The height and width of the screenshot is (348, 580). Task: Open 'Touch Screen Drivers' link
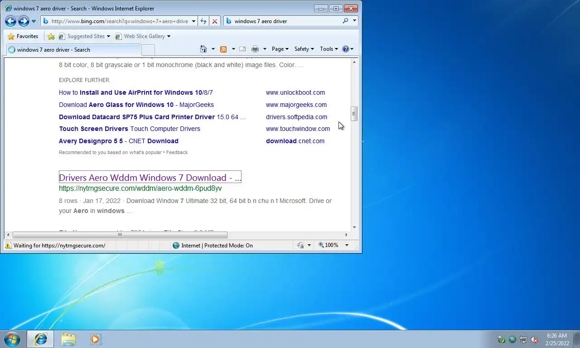[130, 129]
